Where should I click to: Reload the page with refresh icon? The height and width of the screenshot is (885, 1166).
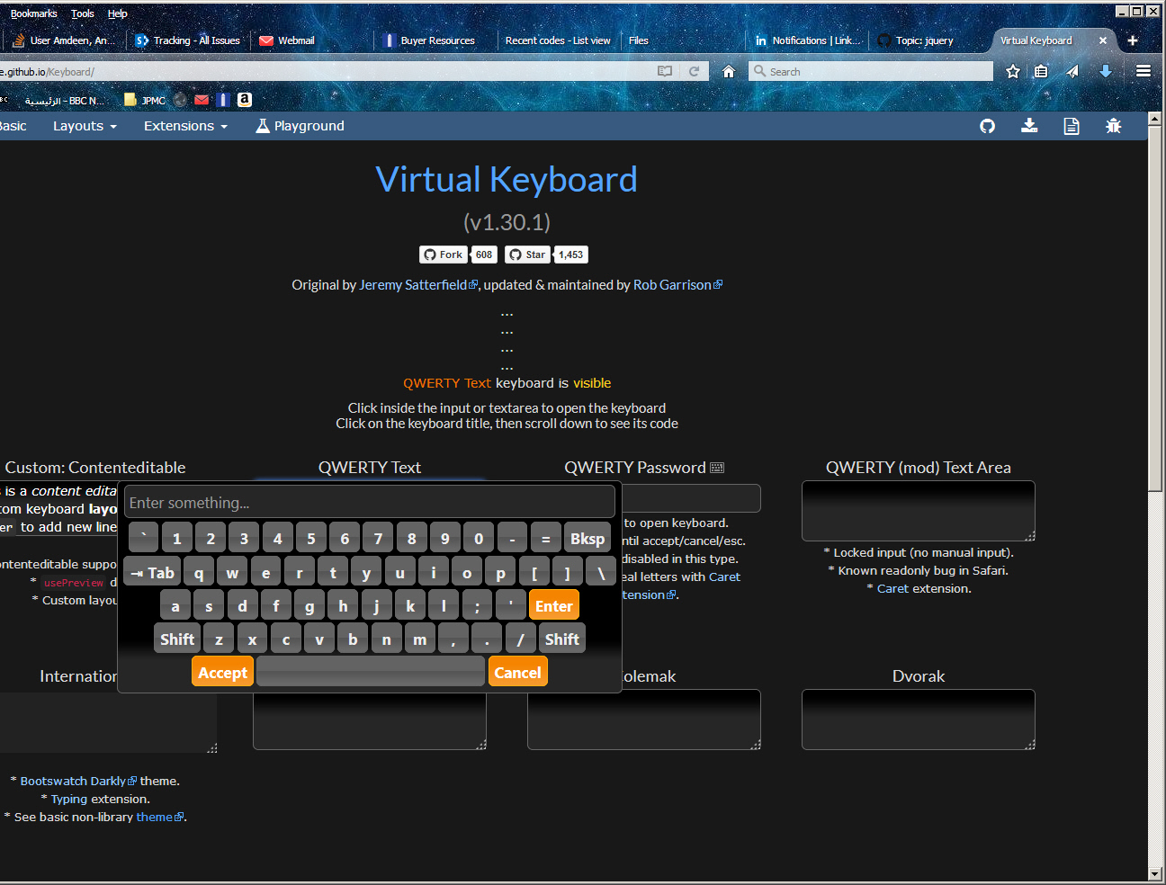click(694, 72)
